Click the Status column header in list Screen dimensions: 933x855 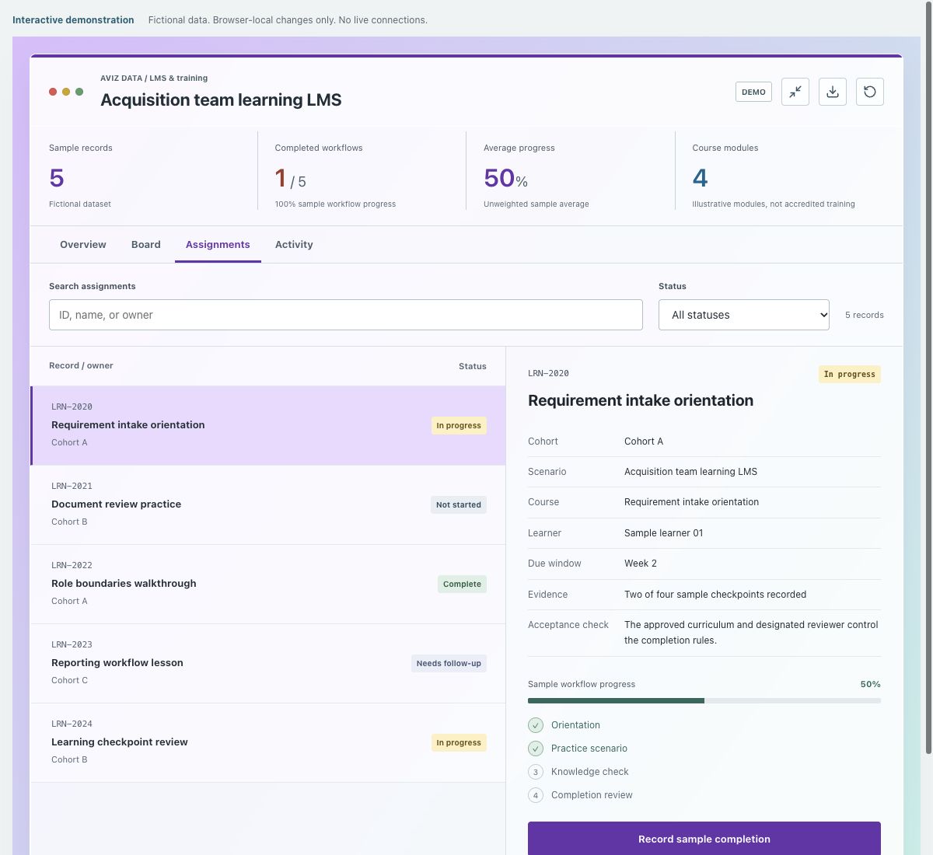coord(473,366)
